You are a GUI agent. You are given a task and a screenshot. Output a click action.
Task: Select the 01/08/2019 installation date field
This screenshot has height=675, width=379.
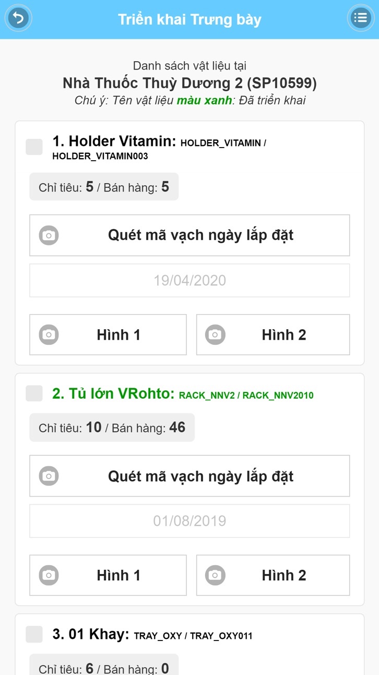click(189, 521)
